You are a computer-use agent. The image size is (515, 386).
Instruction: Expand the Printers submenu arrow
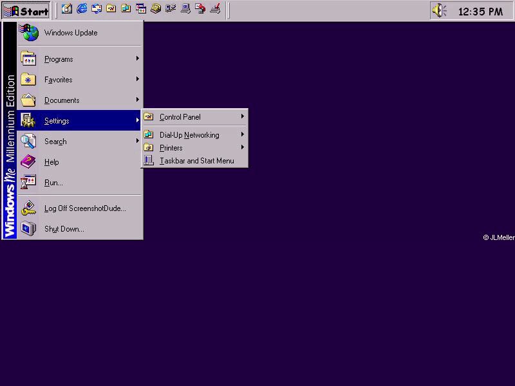coord(243,147)
